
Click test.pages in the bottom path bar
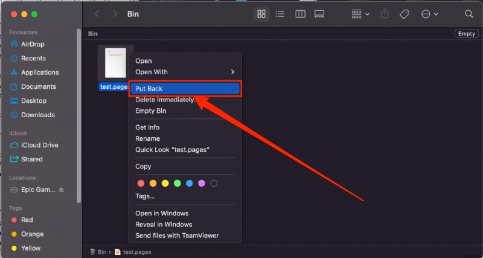pos(133,252)
